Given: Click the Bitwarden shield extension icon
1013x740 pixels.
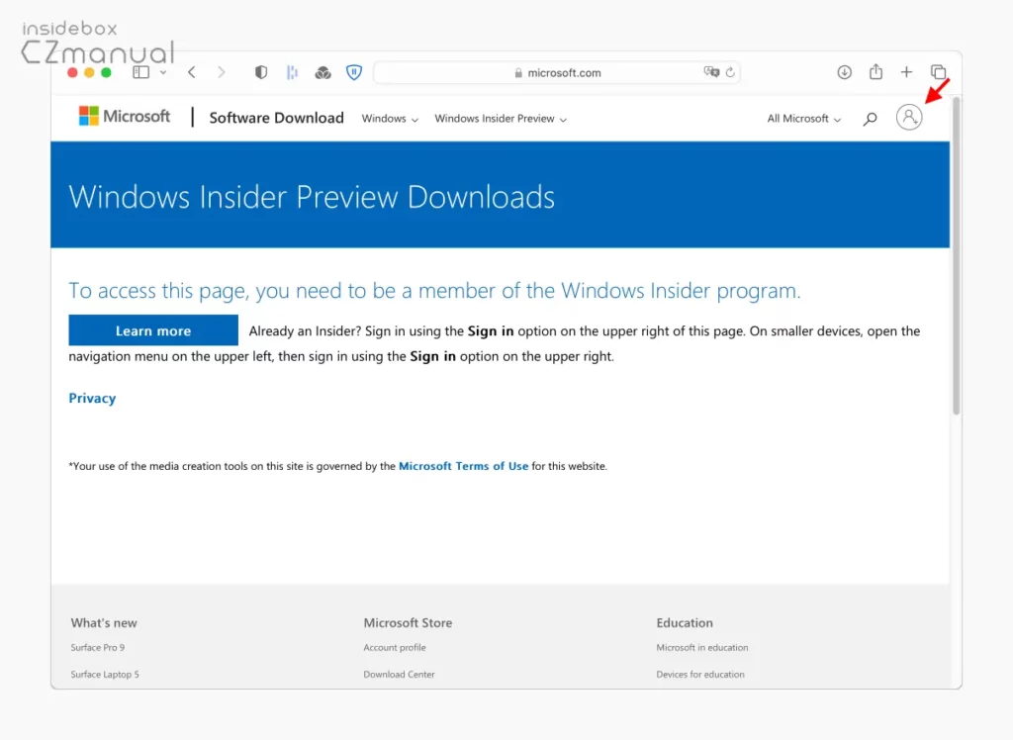Looking at the screenshot, I should click(x=354, y=72).
